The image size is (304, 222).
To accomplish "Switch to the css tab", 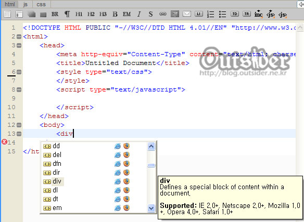I will click(x=41, y=4).
